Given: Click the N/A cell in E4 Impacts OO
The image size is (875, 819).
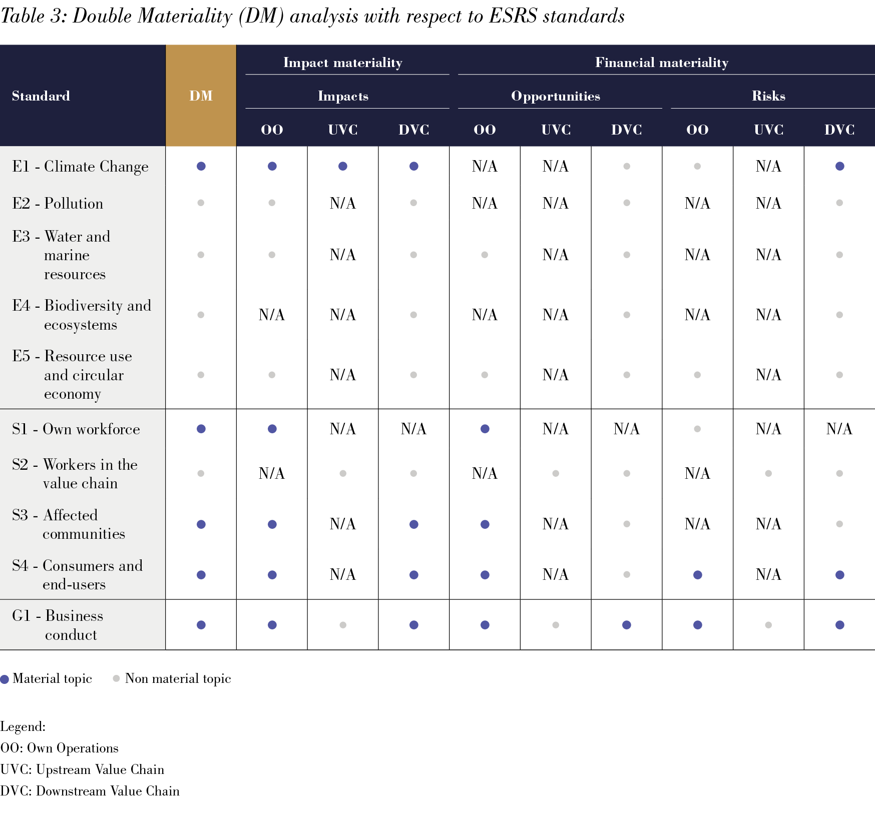Looking at the screenshot, I should click(272, 315).
